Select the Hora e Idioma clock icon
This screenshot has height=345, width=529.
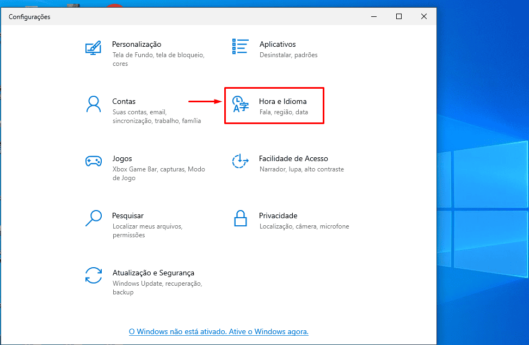(240, 104)
